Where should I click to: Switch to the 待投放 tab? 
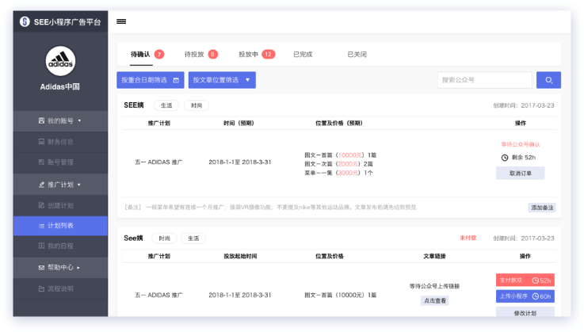tap(200, 55)
